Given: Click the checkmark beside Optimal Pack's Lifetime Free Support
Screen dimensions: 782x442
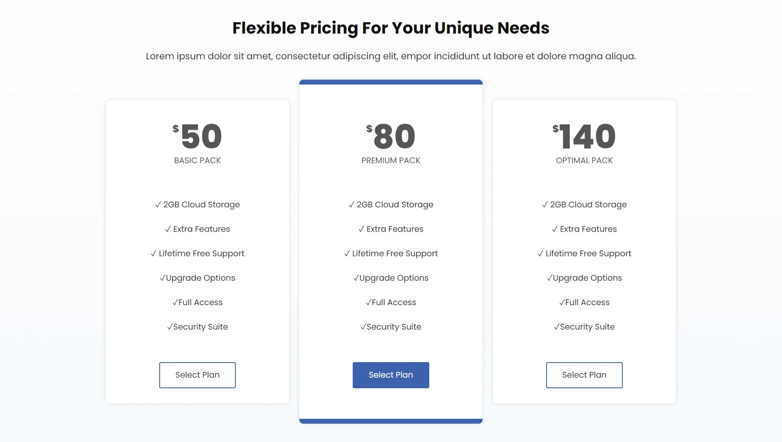Looking at the screenshot, I should coord(541,253).
